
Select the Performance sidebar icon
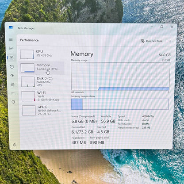click(x=11, y=57)
